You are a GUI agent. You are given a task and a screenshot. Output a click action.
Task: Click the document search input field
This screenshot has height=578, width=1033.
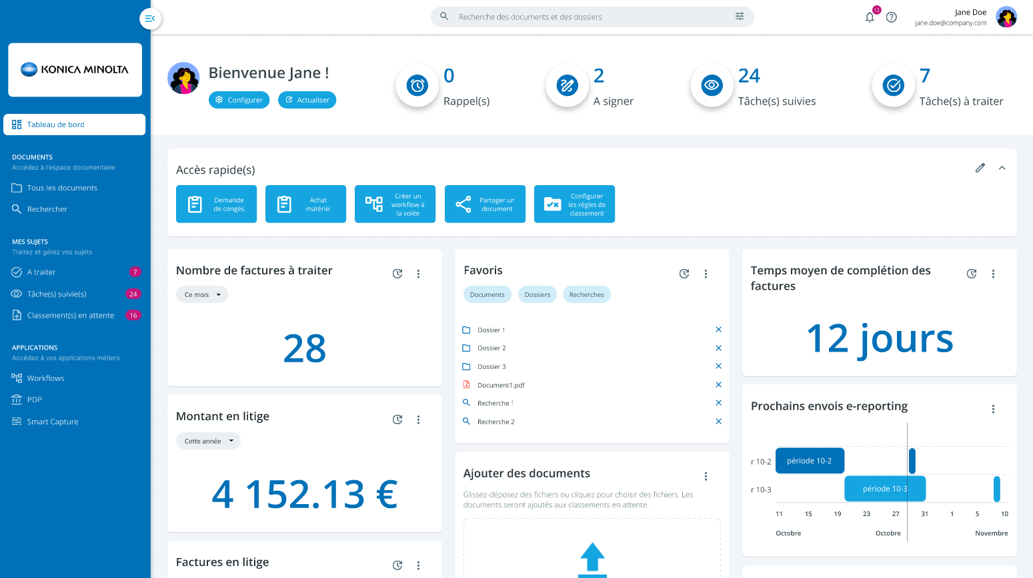click(587, 17)
